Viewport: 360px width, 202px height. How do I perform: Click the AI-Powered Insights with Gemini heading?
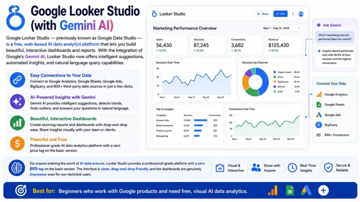click(63, 97)
